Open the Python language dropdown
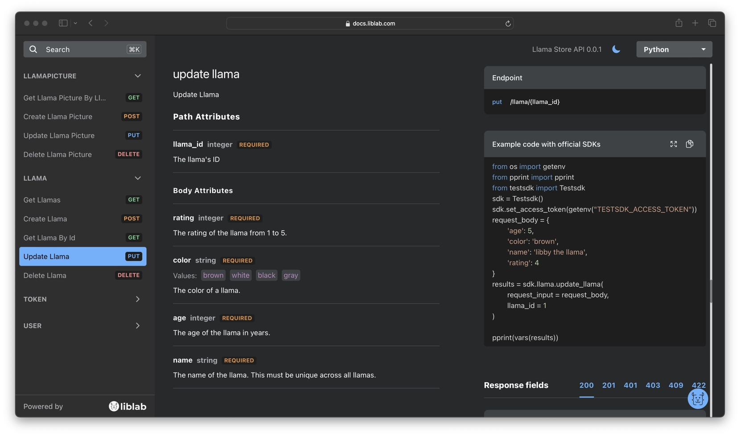 tap(674, 49)
